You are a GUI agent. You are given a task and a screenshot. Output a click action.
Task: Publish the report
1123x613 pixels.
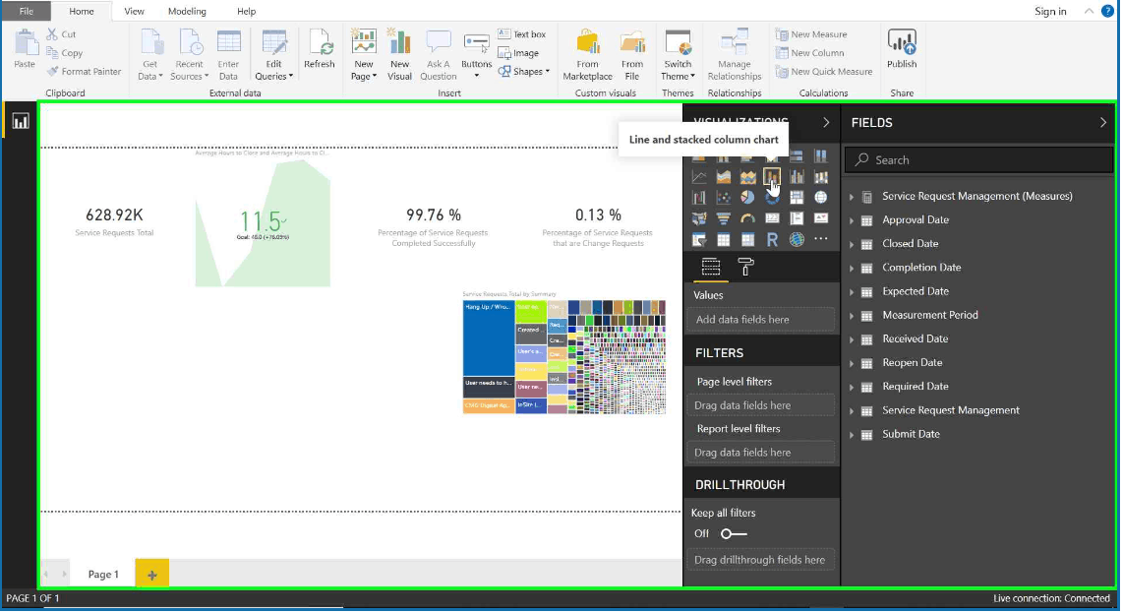pos(902,49)
